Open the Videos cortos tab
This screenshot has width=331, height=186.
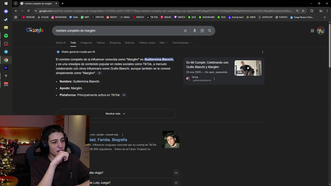[x=147, y=43]
